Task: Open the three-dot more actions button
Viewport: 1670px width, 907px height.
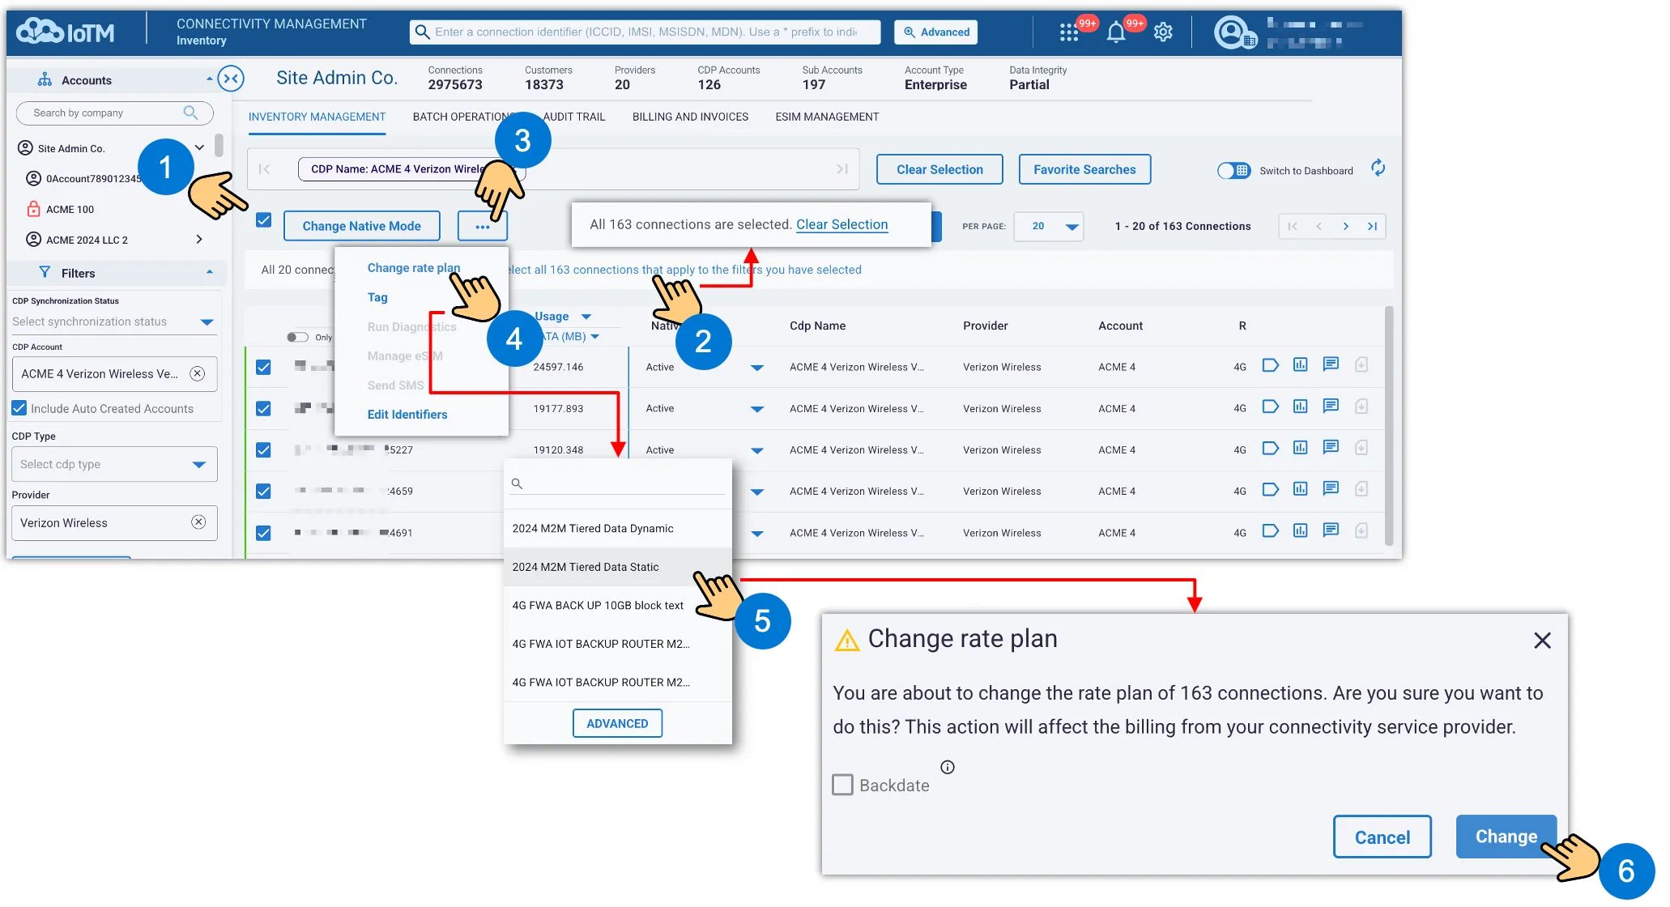Action: pyautogui.click(x=483, y=227)
